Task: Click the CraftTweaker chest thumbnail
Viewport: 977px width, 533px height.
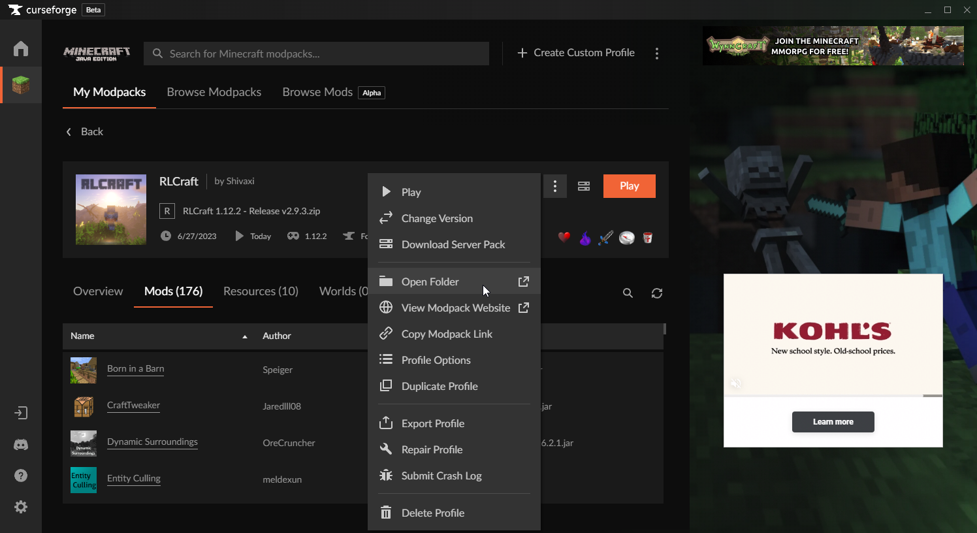Action: click(84, 407)
